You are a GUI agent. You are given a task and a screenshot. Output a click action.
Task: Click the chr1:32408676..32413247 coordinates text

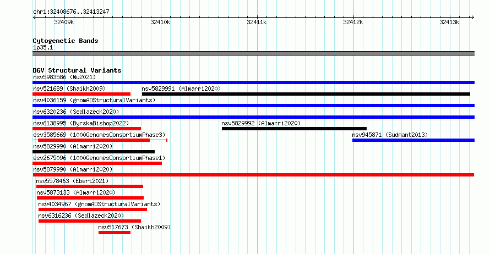coord(71,12)
